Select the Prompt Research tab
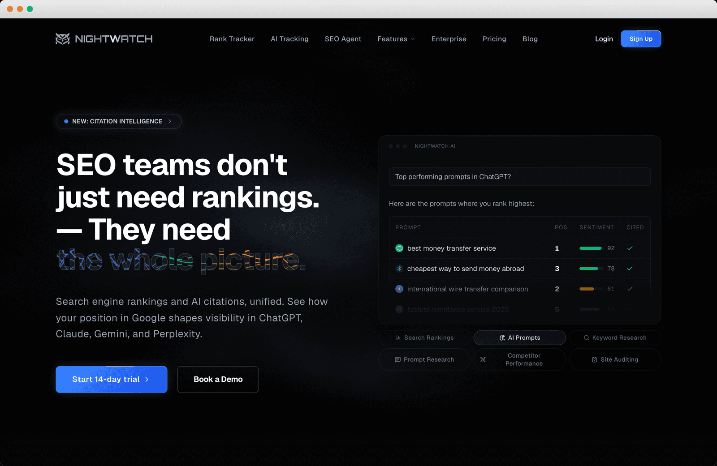 [424, 360]
